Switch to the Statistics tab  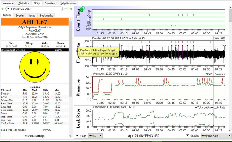24,3
